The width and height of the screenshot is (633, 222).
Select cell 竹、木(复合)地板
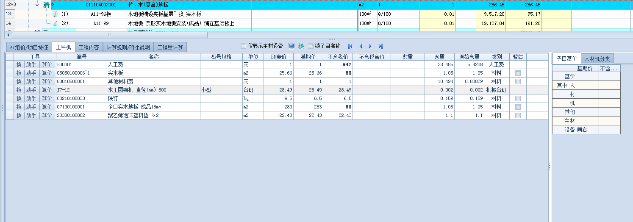[x=189, y=5]
